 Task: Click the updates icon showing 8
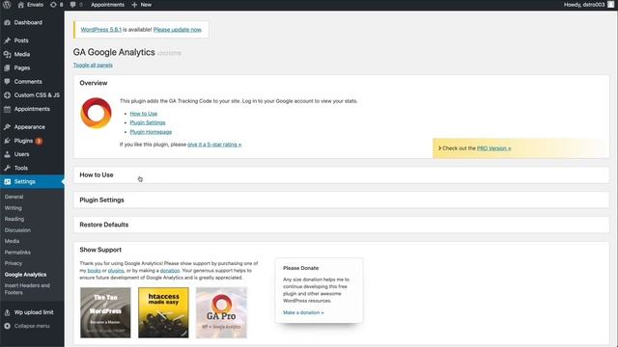click(53, 5)
